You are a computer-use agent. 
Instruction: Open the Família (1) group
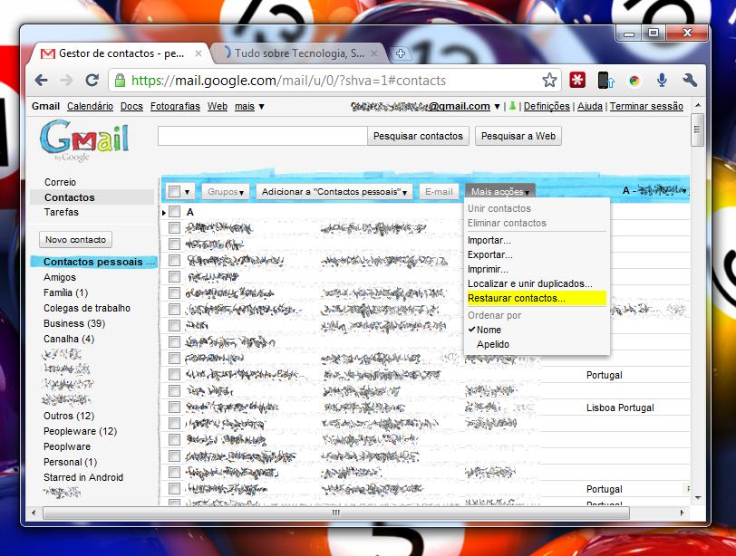pyautogui.click(x=65, y=293)
